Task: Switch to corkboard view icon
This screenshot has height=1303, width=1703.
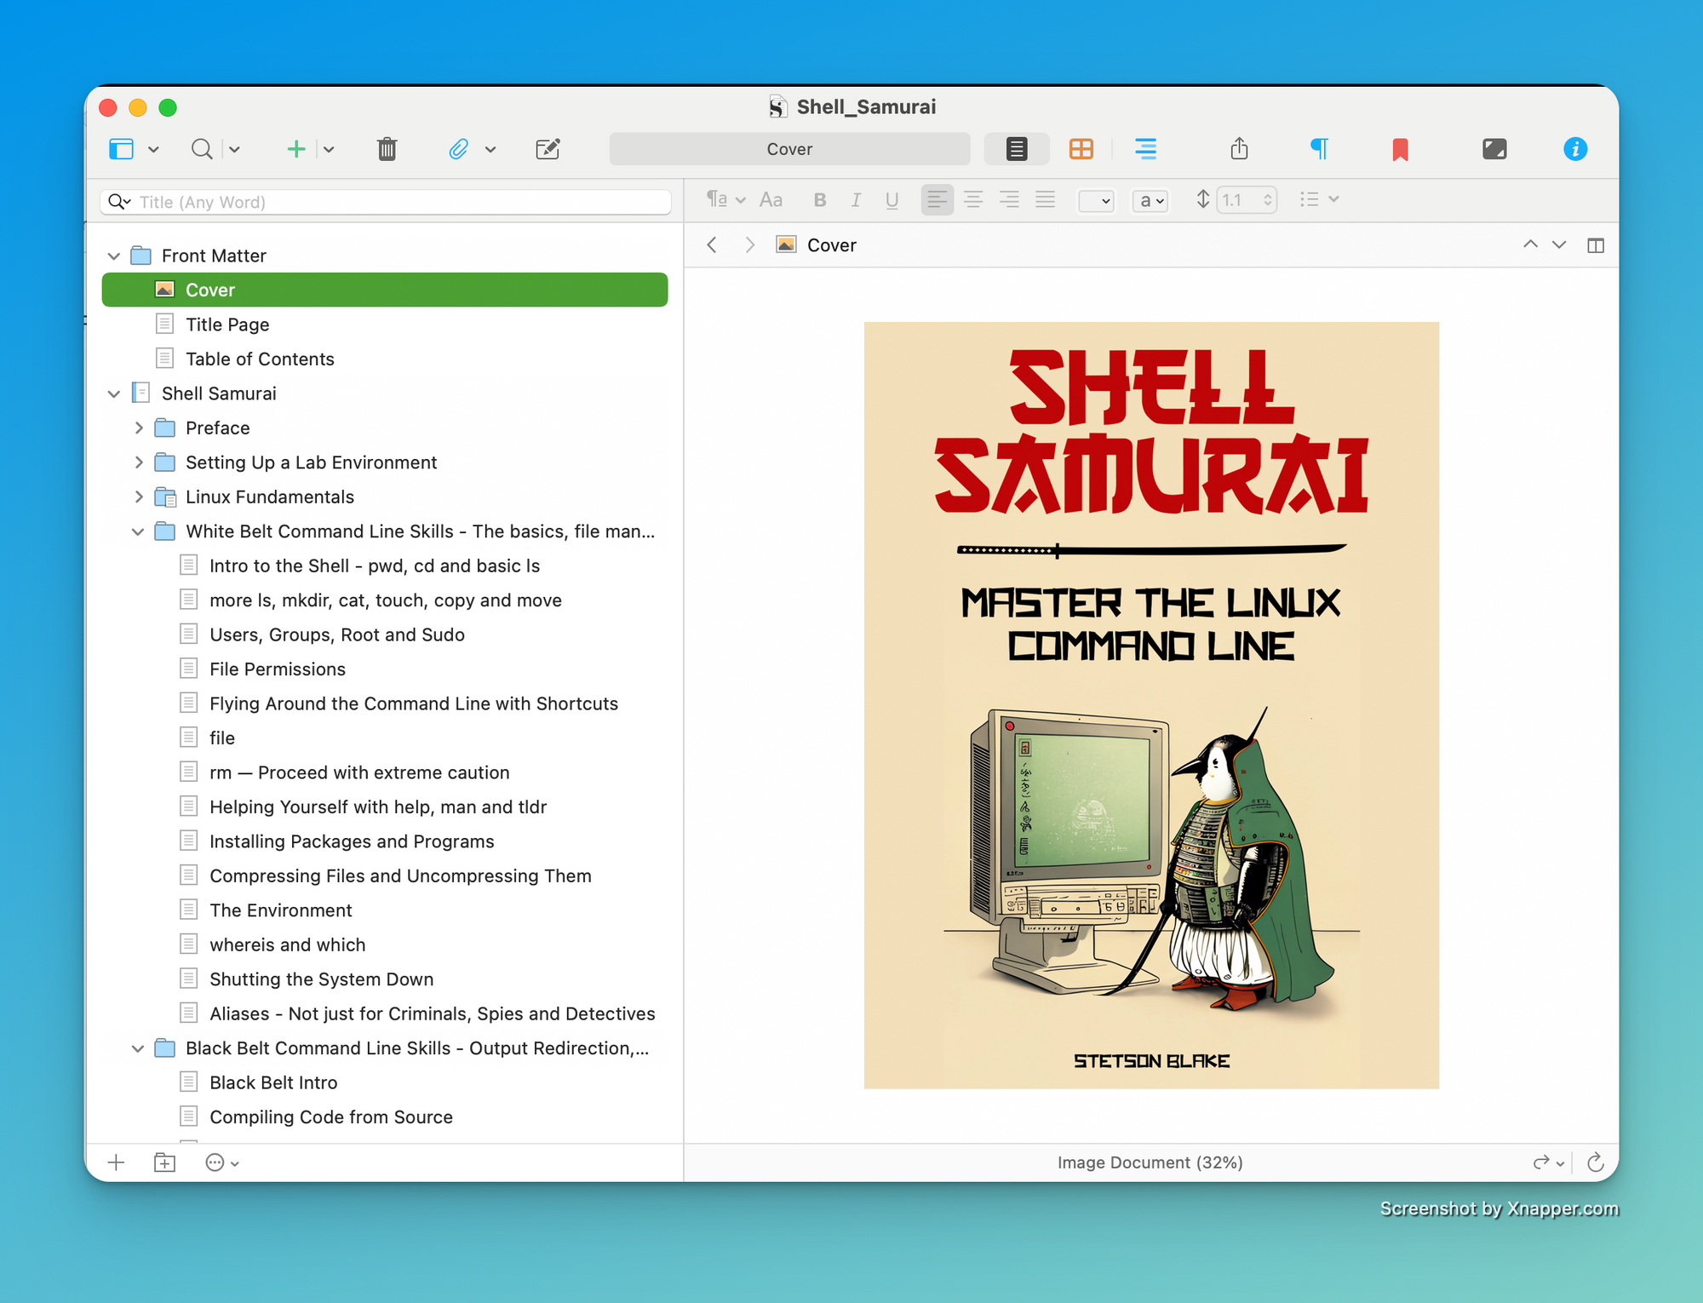Action: click(x=1081, y=149)
